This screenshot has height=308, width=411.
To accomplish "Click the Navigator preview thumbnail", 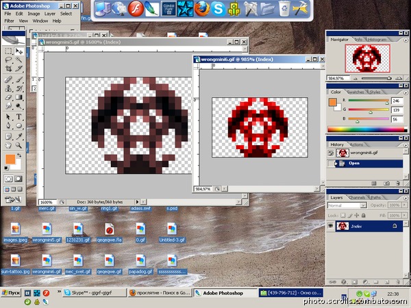I will (367, 58).
